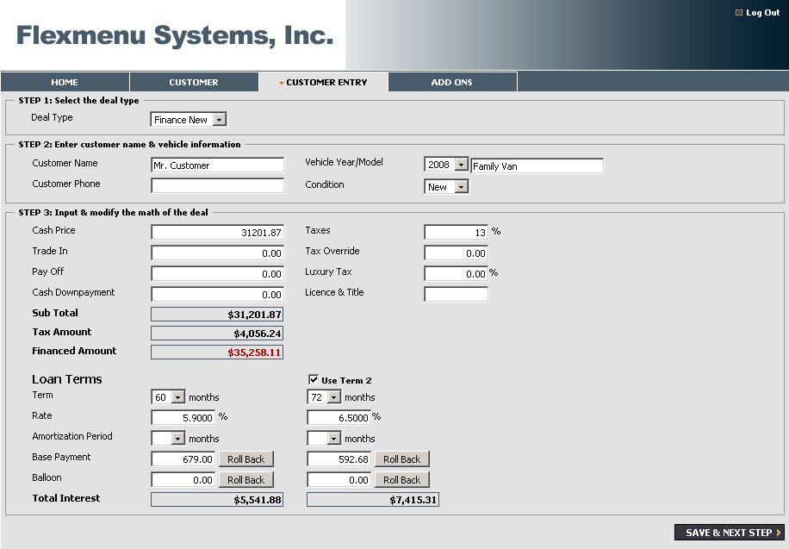789x549 pixels.
Task: Open the HOME tab
Action: (x=65, y=82)
